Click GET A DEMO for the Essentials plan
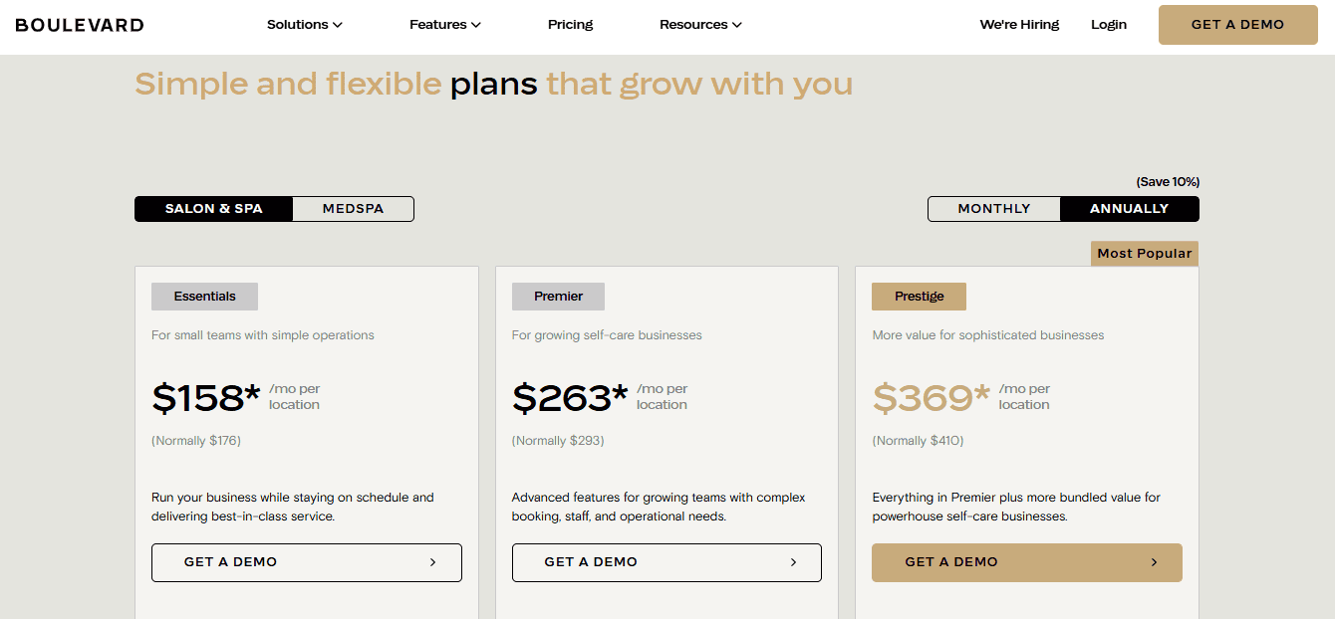The width and height of the screenshot is (1335, 619). pos(306,562)
